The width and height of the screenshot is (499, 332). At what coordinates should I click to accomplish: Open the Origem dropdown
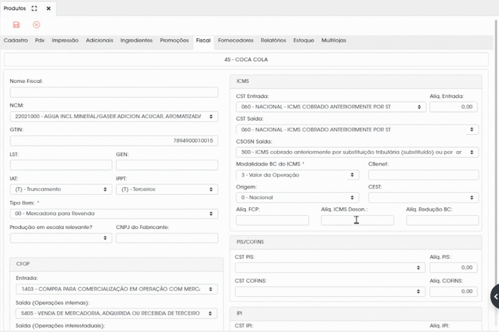[x=297, y=198]
